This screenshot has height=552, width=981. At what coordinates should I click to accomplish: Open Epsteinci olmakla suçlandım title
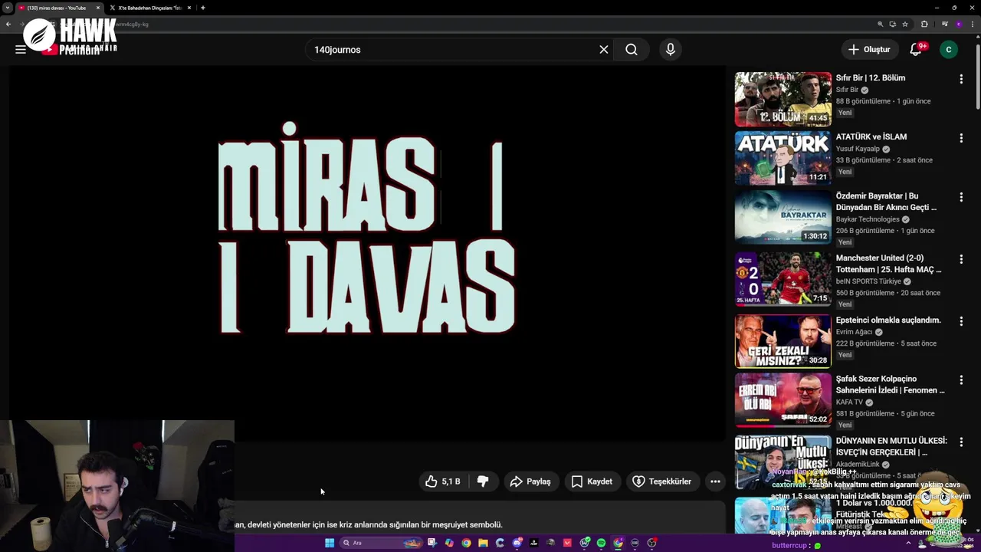tap(888, 320)
